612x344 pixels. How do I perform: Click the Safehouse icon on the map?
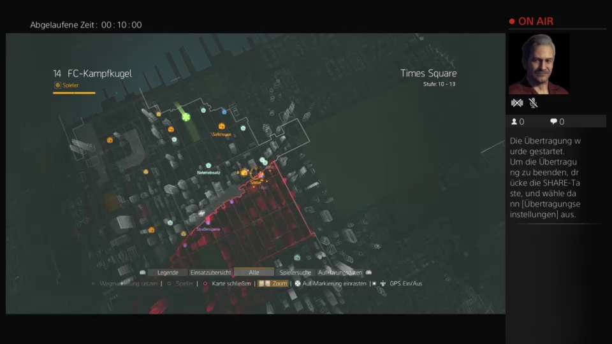[221, 127]
